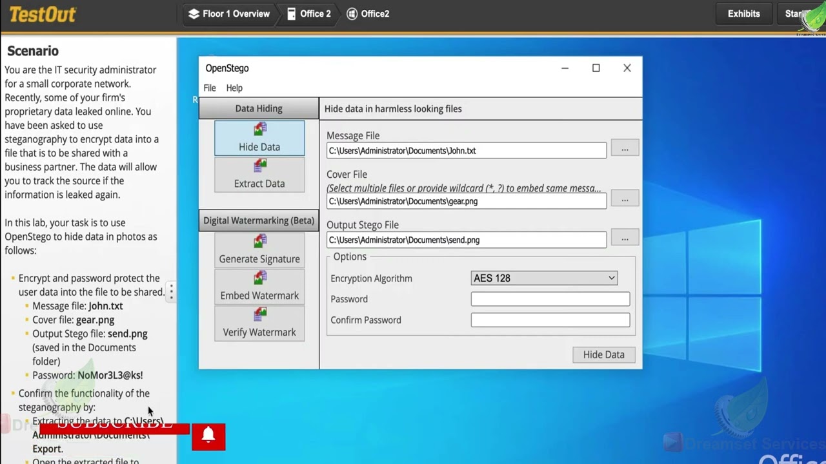826x464 pixels.
Task: Click the OpenStego window title text
Action: 227,68
